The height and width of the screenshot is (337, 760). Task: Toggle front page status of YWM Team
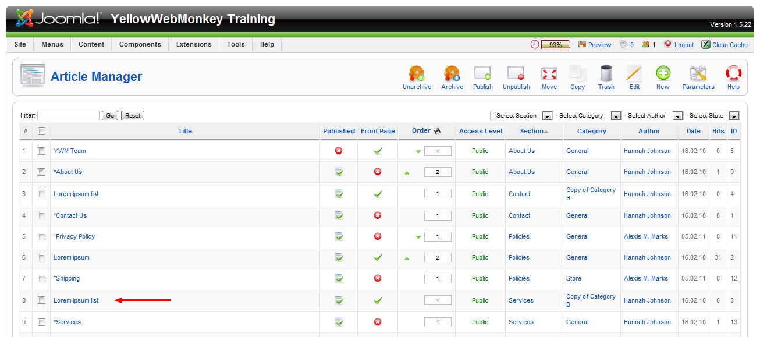click(x=378, y=151)
